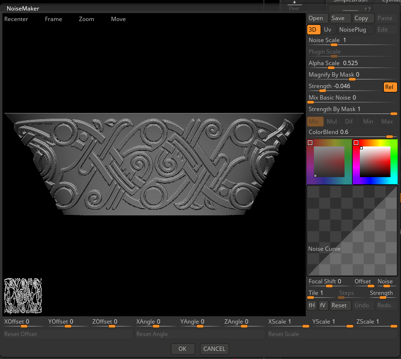
Task: Adjust the curve Noise slider
Action: click(387, 282)
